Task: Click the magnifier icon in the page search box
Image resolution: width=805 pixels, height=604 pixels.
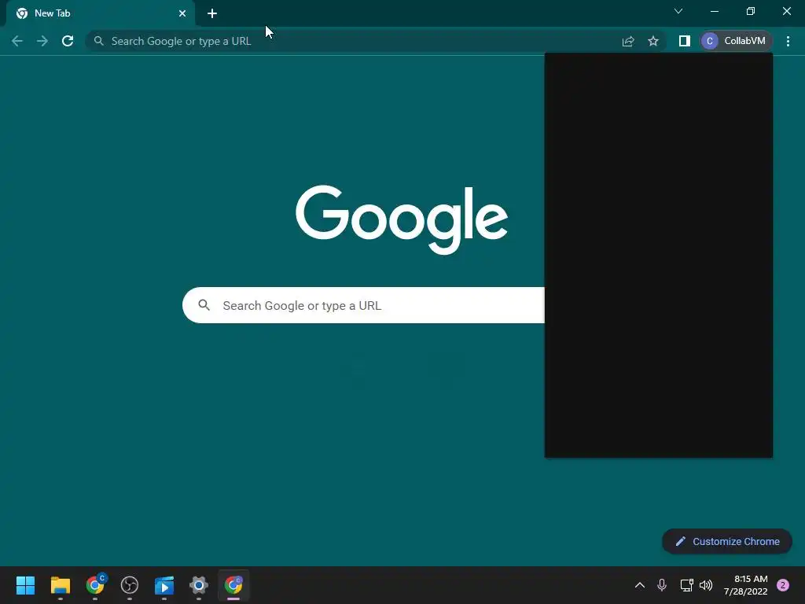Action: tap(204, 305)
